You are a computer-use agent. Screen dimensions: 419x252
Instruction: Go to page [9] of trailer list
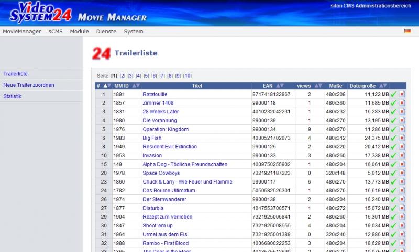tap(178, 76)
